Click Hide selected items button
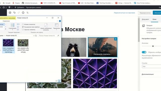161x91 pixels. [46, 27]
